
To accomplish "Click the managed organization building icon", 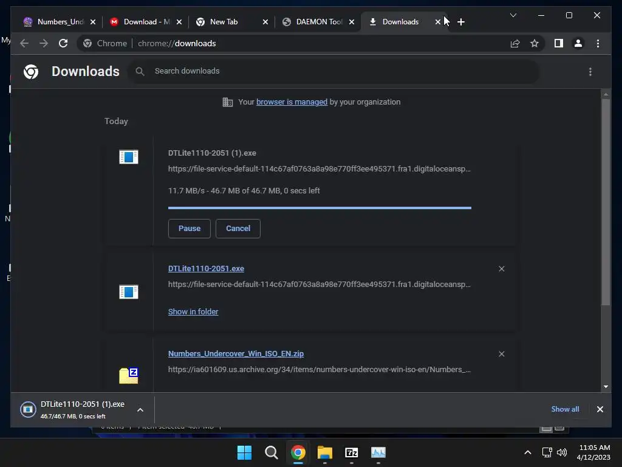I will pyautogui.click(x=227, y=102).
